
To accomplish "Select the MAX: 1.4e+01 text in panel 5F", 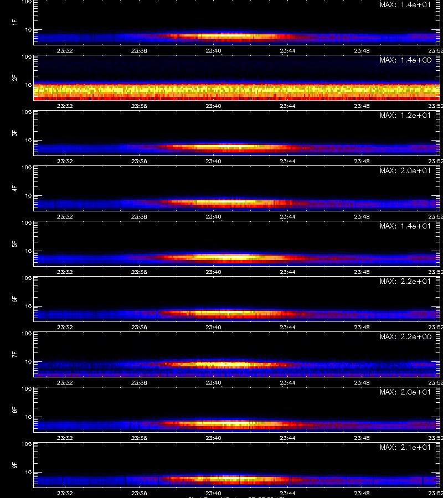I will click(405, 226).
